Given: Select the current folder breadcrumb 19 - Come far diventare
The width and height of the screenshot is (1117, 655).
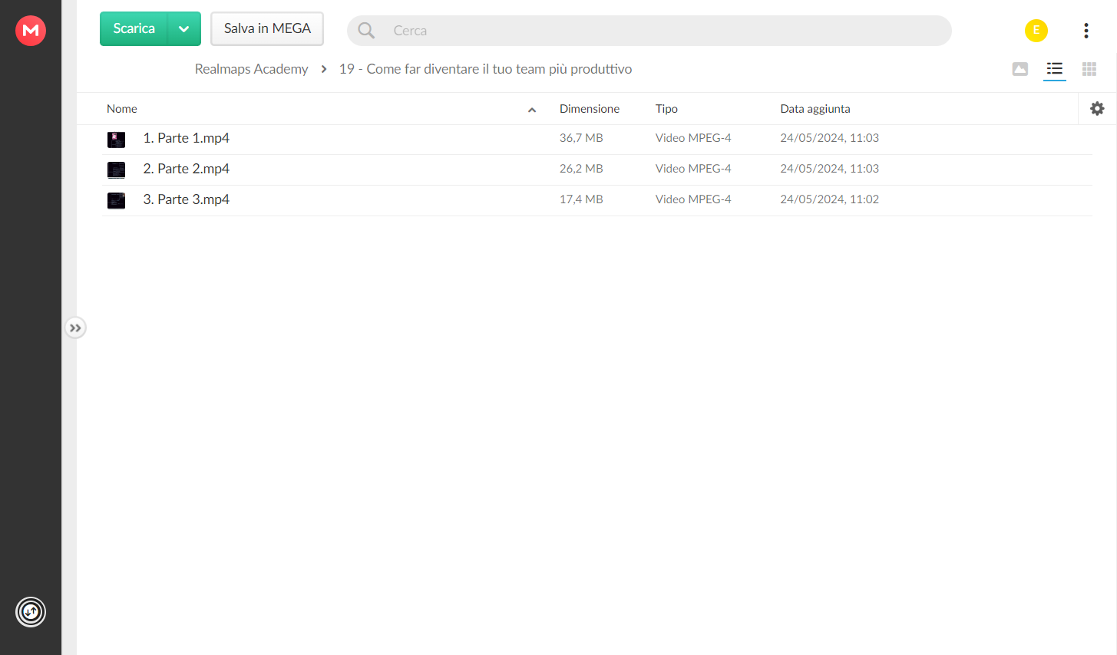Looking at the screenshot, I should [485, 69].
